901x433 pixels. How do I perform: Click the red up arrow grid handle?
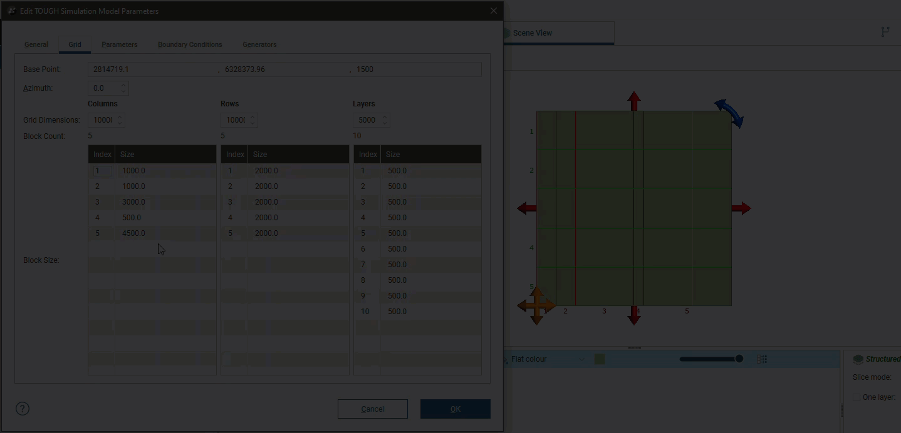click(x=634, y=101)
